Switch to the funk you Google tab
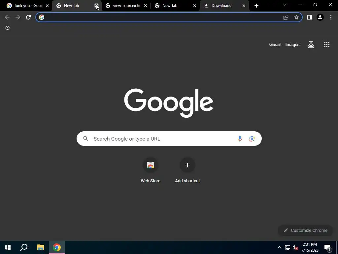Image resolution: width=338 pixels, height=254 pixels. coord(28,6)
